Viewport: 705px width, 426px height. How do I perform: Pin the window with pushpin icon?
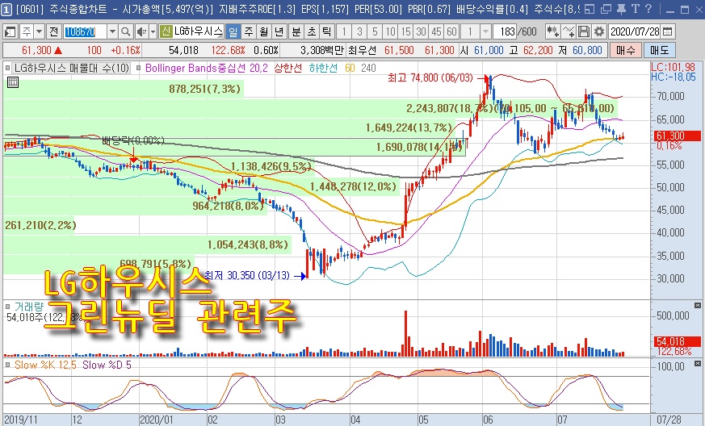pyautogui.click(x=621, y=9)
